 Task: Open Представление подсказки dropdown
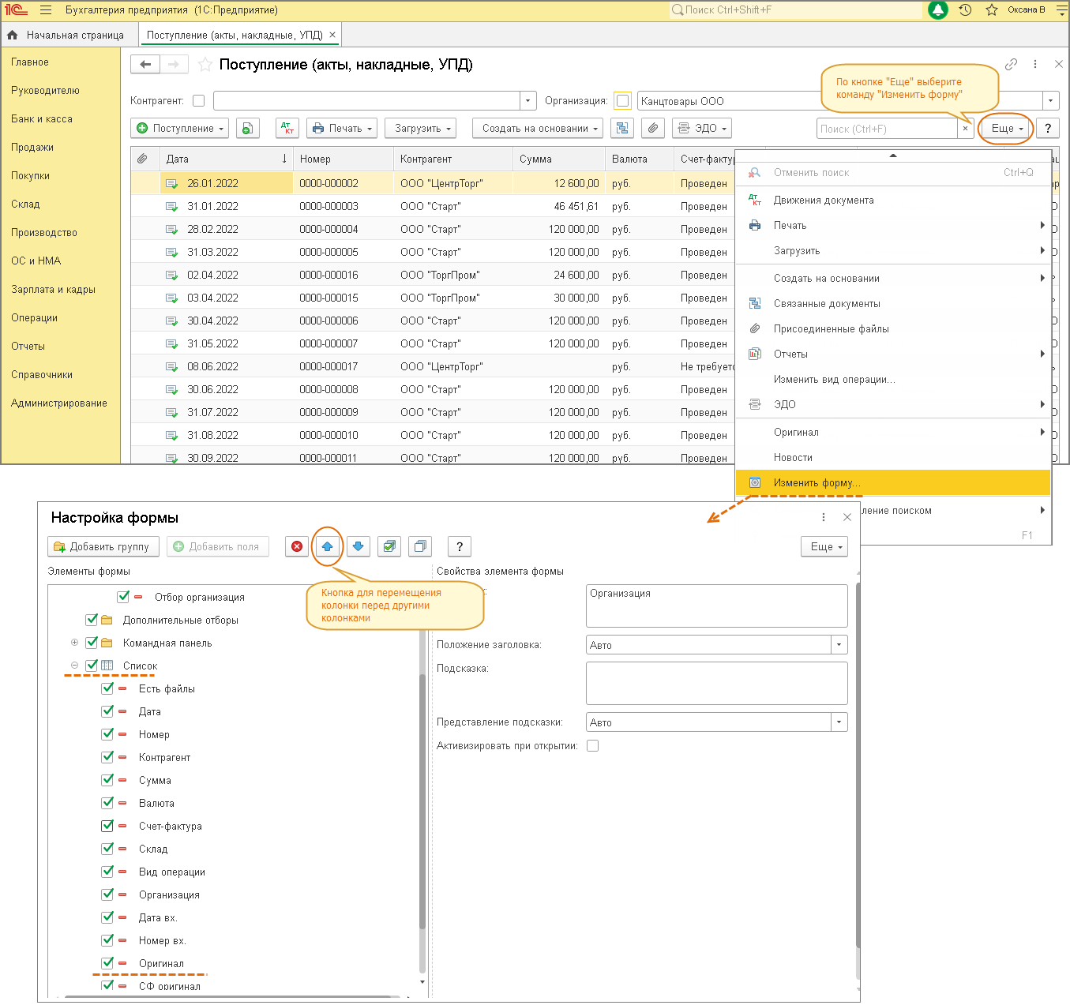coord(839,722)
